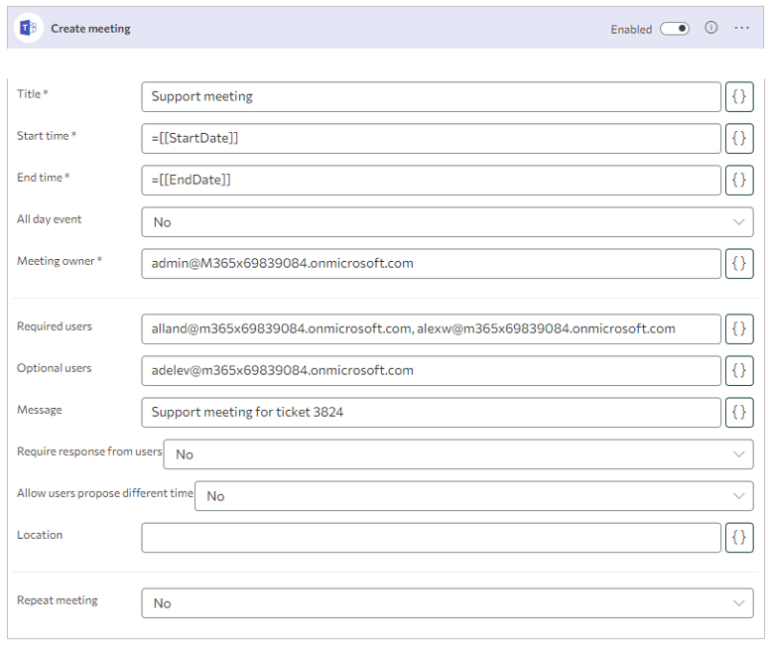Open the three-dot more options menu
Image resolution: width=771 pixels, height=647 pixels.
pos(741,28)
